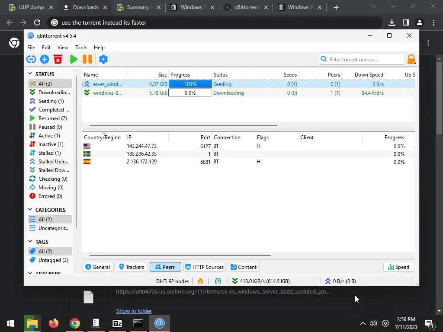Collapse the STATUS section

(x=30, y=73)
